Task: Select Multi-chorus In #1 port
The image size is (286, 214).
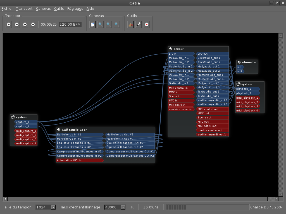Action: point(80,135)
